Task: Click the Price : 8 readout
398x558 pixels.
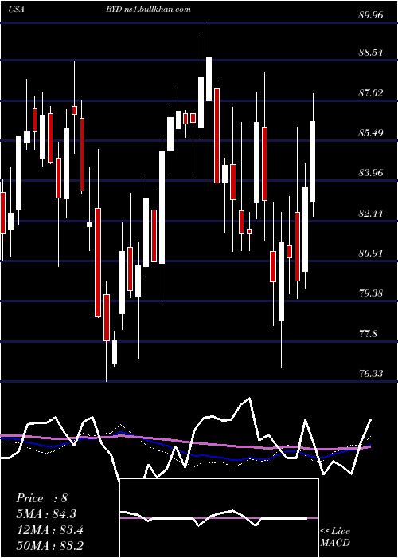Action: (x=41, y=498)
